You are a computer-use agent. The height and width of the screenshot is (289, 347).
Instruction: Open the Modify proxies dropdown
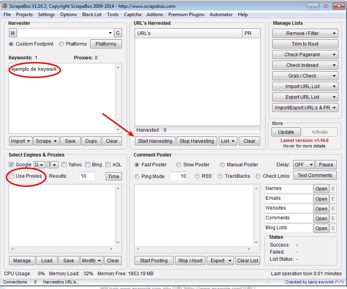click(91, 260)
